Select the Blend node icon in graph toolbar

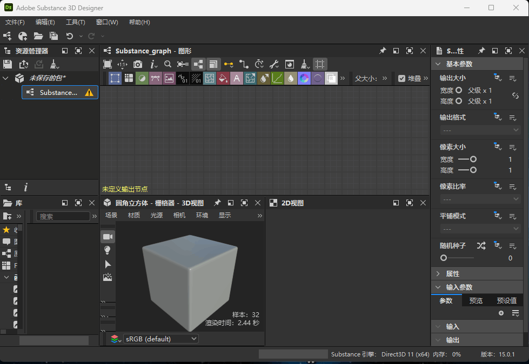[x=142, y=78]
